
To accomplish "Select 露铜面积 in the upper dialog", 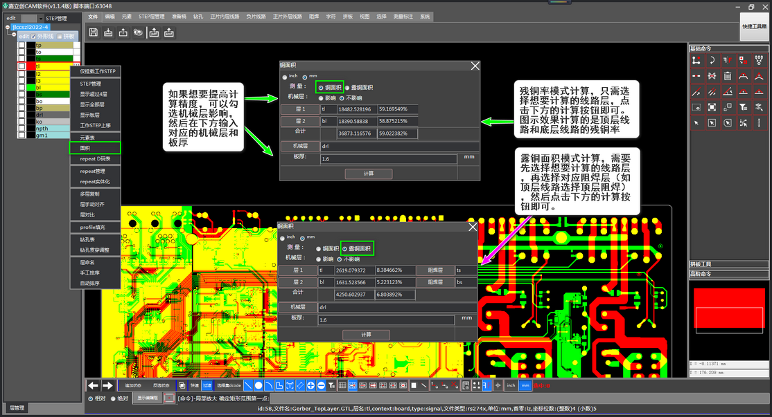I will pos(347,87).
